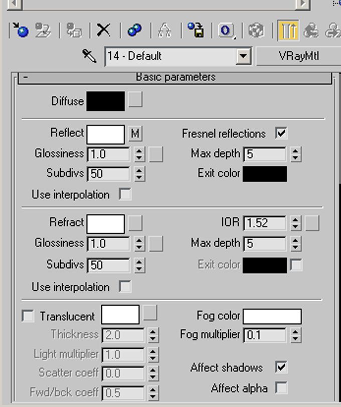Disable the Fresnel reflections checkbox
This screenshot has width=341, height=407.
click(281, 133)
